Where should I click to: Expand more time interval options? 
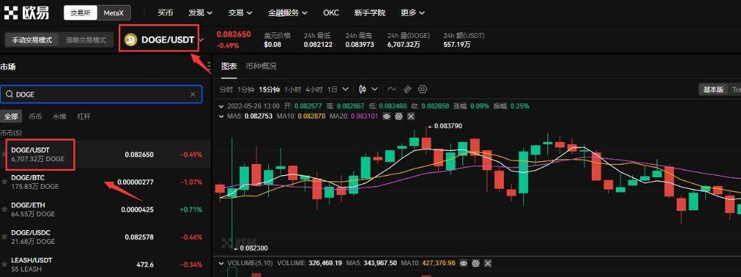[x=345, y=89]
